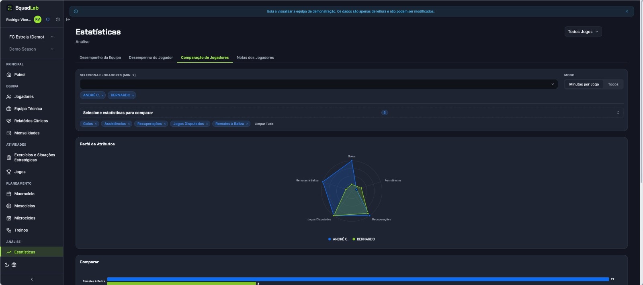This screenshot has width=643, height=285.
Task: Toggle dark mode moon icon
Action: coord(7,265)
